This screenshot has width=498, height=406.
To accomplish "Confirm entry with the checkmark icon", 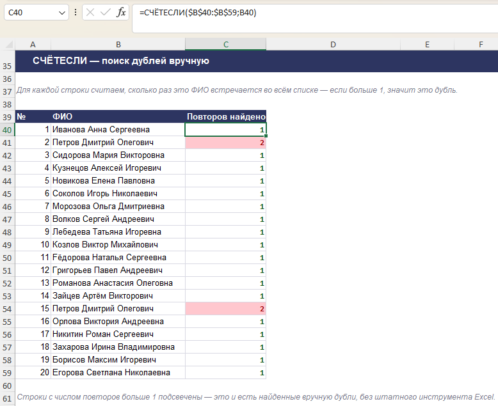I will coord(105,13).
